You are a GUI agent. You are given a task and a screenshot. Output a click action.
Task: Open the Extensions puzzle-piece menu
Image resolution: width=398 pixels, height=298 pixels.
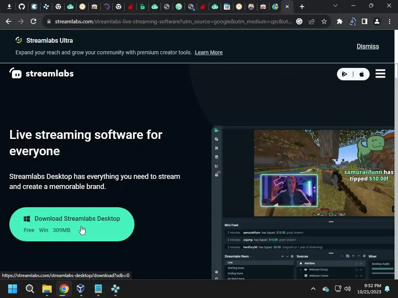coord(340,22)
